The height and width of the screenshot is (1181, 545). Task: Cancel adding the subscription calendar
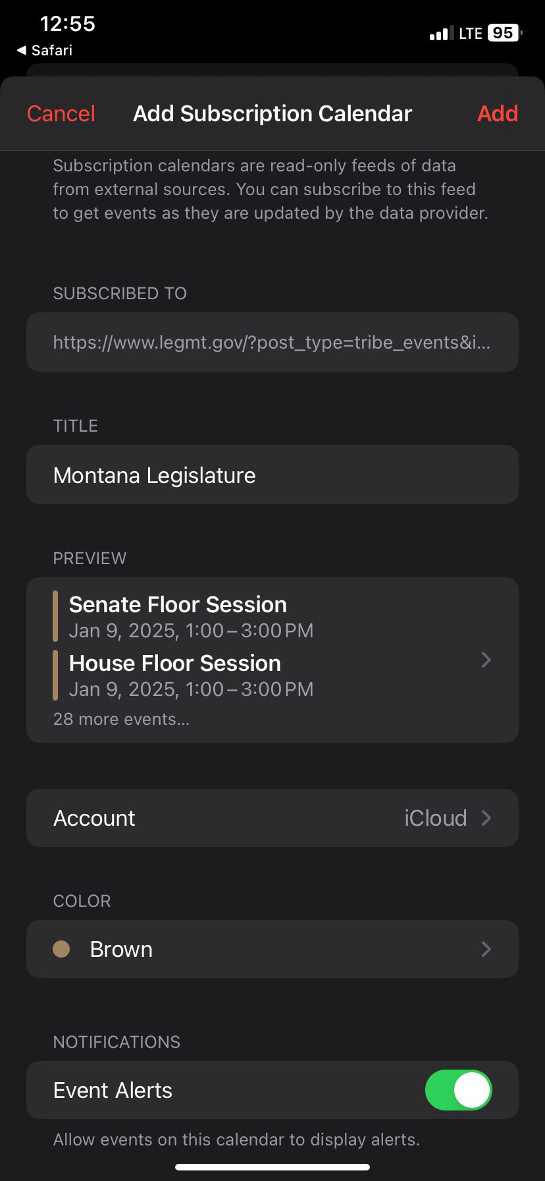tap(61, 113)
